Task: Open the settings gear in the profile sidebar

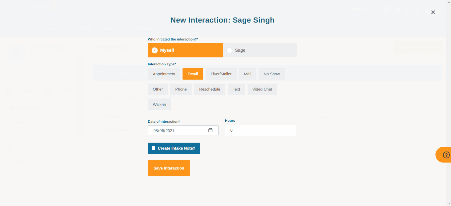Action: pyautogui.click(x=67, y=90)
